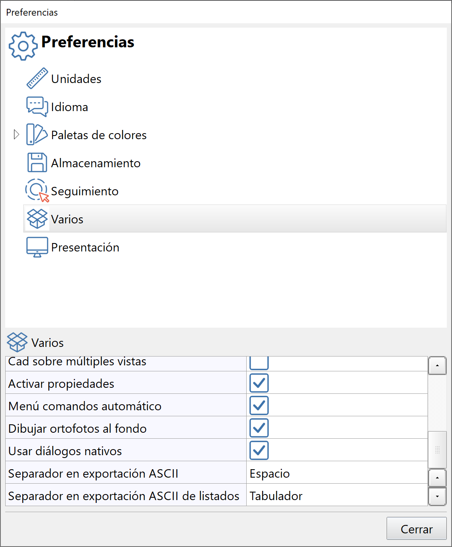This screenshot has height=547, width=452.
Task: Select the Varios open-box icon
Action: point(37,219)
